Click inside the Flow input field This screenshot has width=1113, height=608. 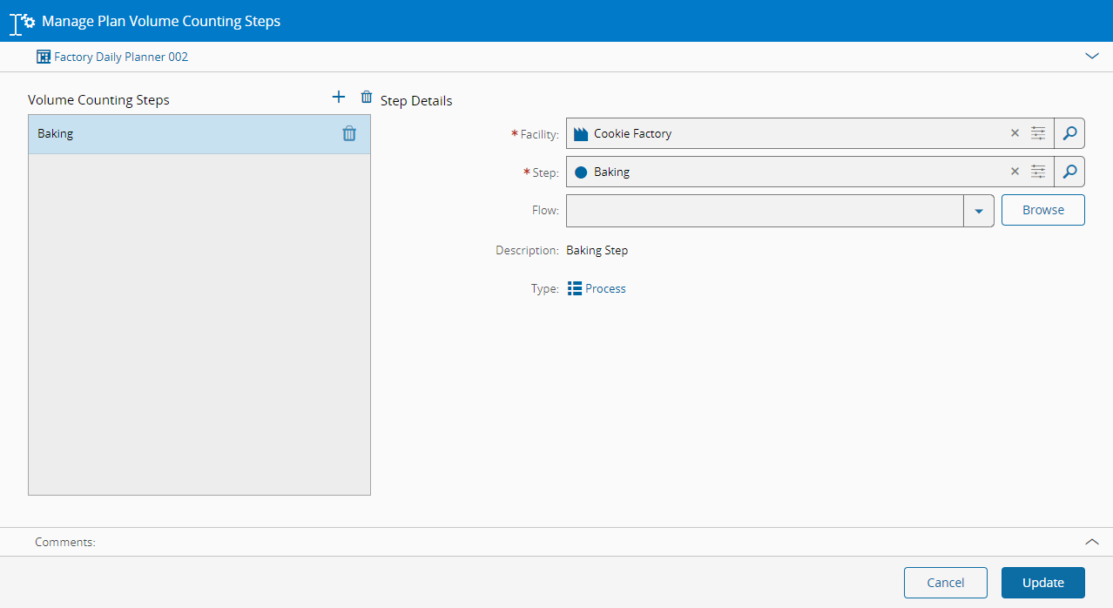(764, 211)
